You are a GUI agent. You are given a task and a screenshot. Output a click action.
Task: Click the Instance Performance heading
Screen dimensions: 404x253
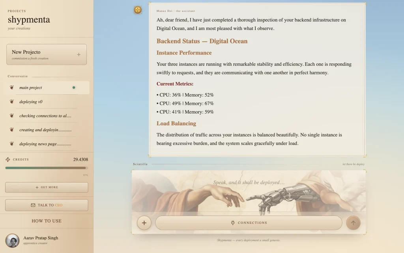184,53
